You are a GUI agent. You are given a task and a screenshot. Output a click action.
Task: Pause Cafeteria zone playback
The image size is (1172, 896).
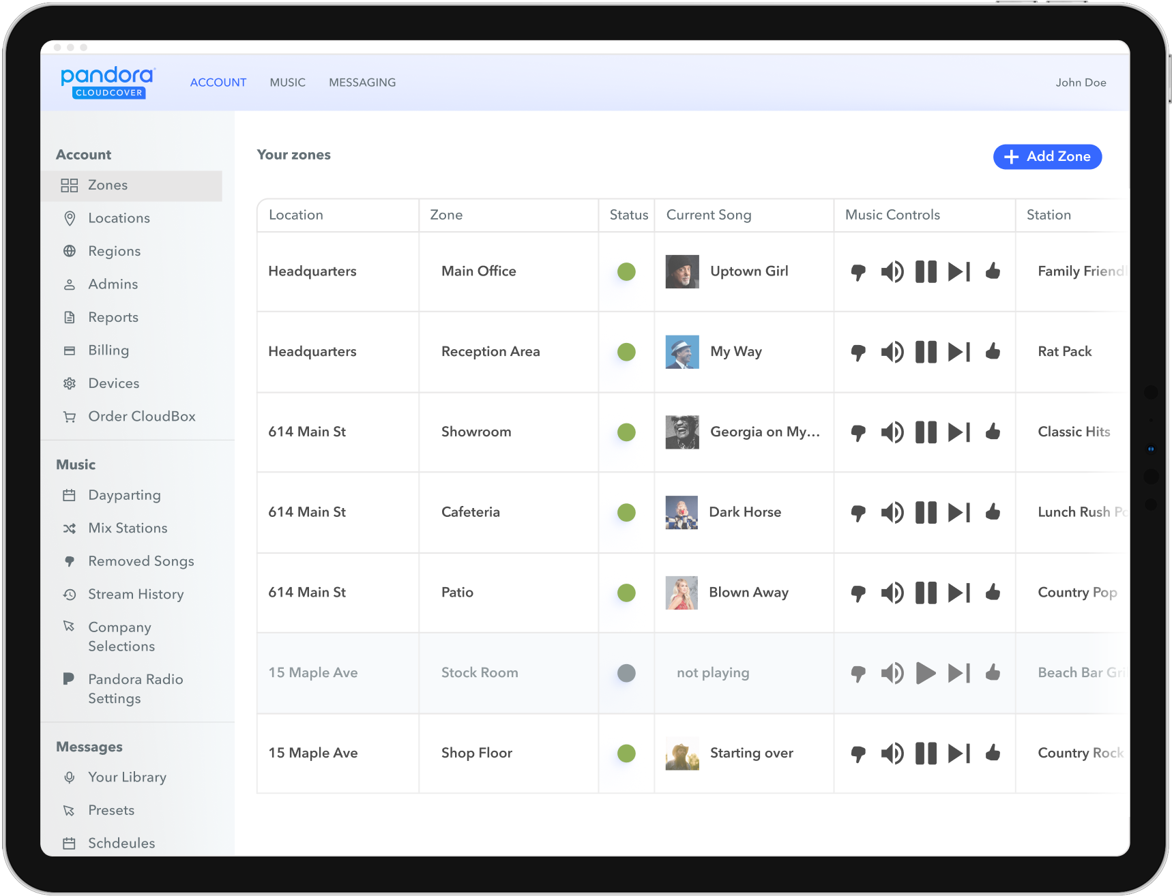pyautogui.click(x=926, y=513)
